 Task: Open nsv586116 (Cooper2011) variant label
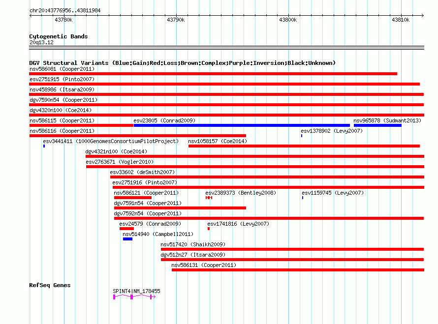pos(62,131)
